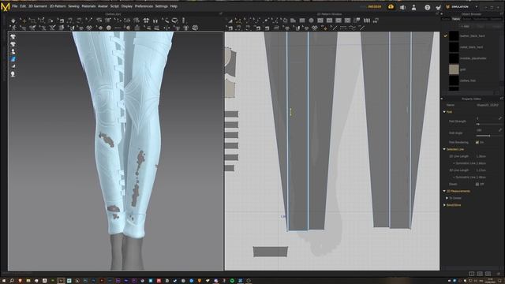The width and height of the screenshot is (505, 284).
Task: Click the Copy button in Object Browser
Action: tap(481, 26)
